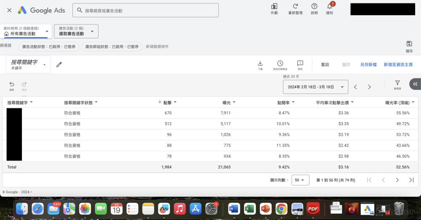
Task: Close the report with the X icon
Action: [x=9, y=10]
